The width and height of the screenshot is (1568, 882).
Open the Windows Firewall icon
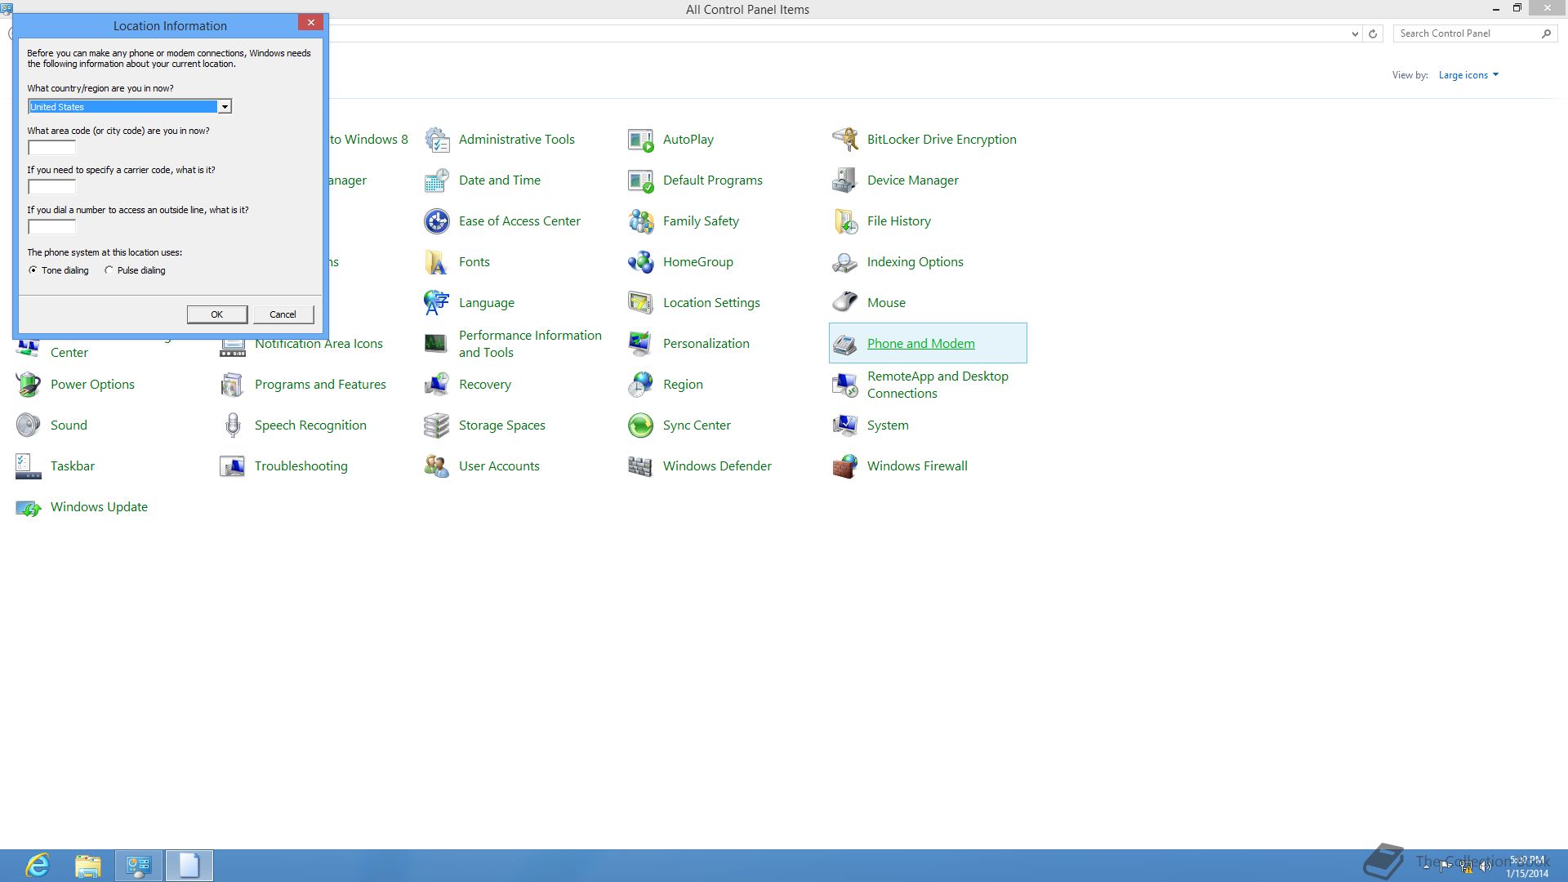(845, 466)
